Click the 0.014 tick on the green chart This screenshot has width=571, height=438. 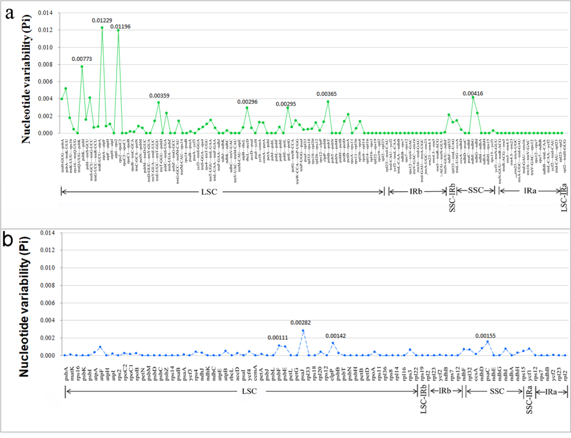pos(44,13)
